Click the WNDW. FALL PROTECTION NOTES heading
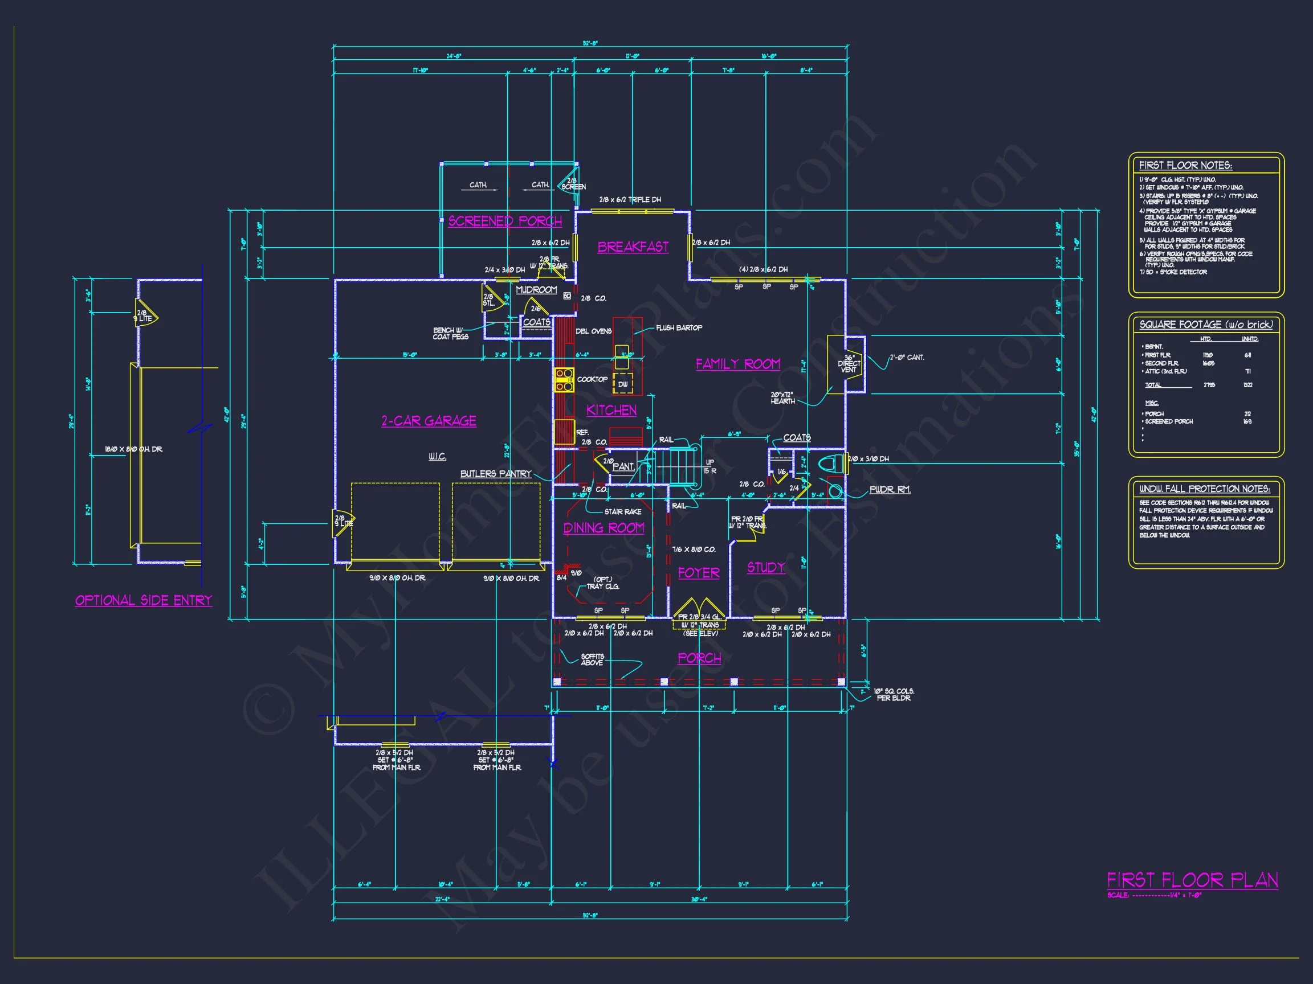 1204,489
